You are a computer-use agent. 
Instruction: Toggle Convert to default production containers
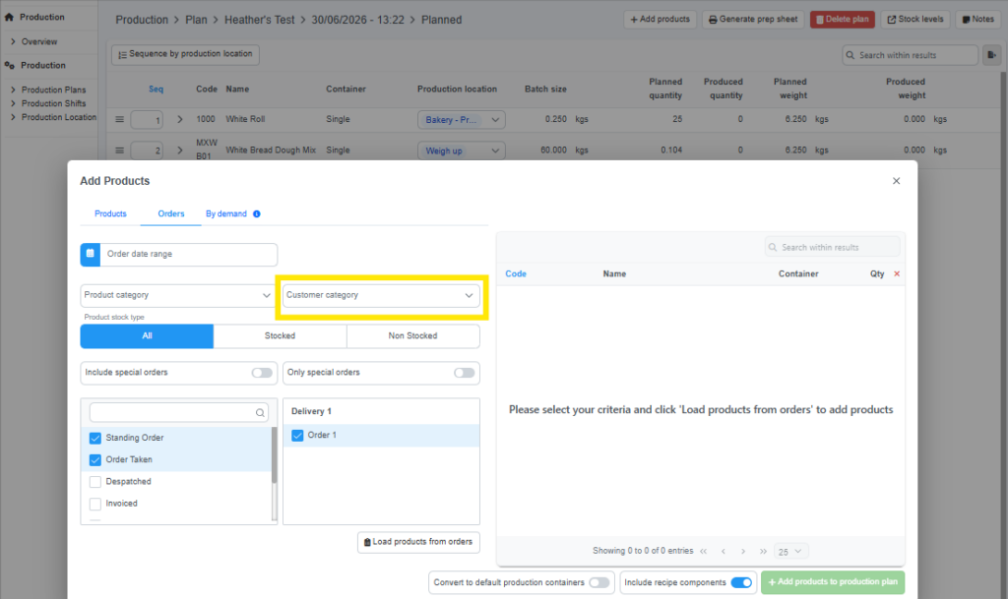599,583
